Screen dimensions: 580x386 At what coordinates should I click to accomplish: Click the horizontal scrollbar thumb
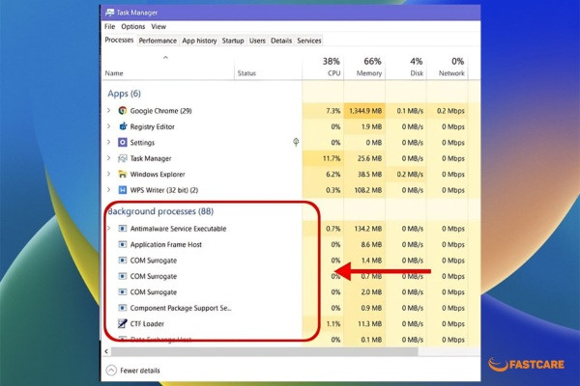point(265,351)
